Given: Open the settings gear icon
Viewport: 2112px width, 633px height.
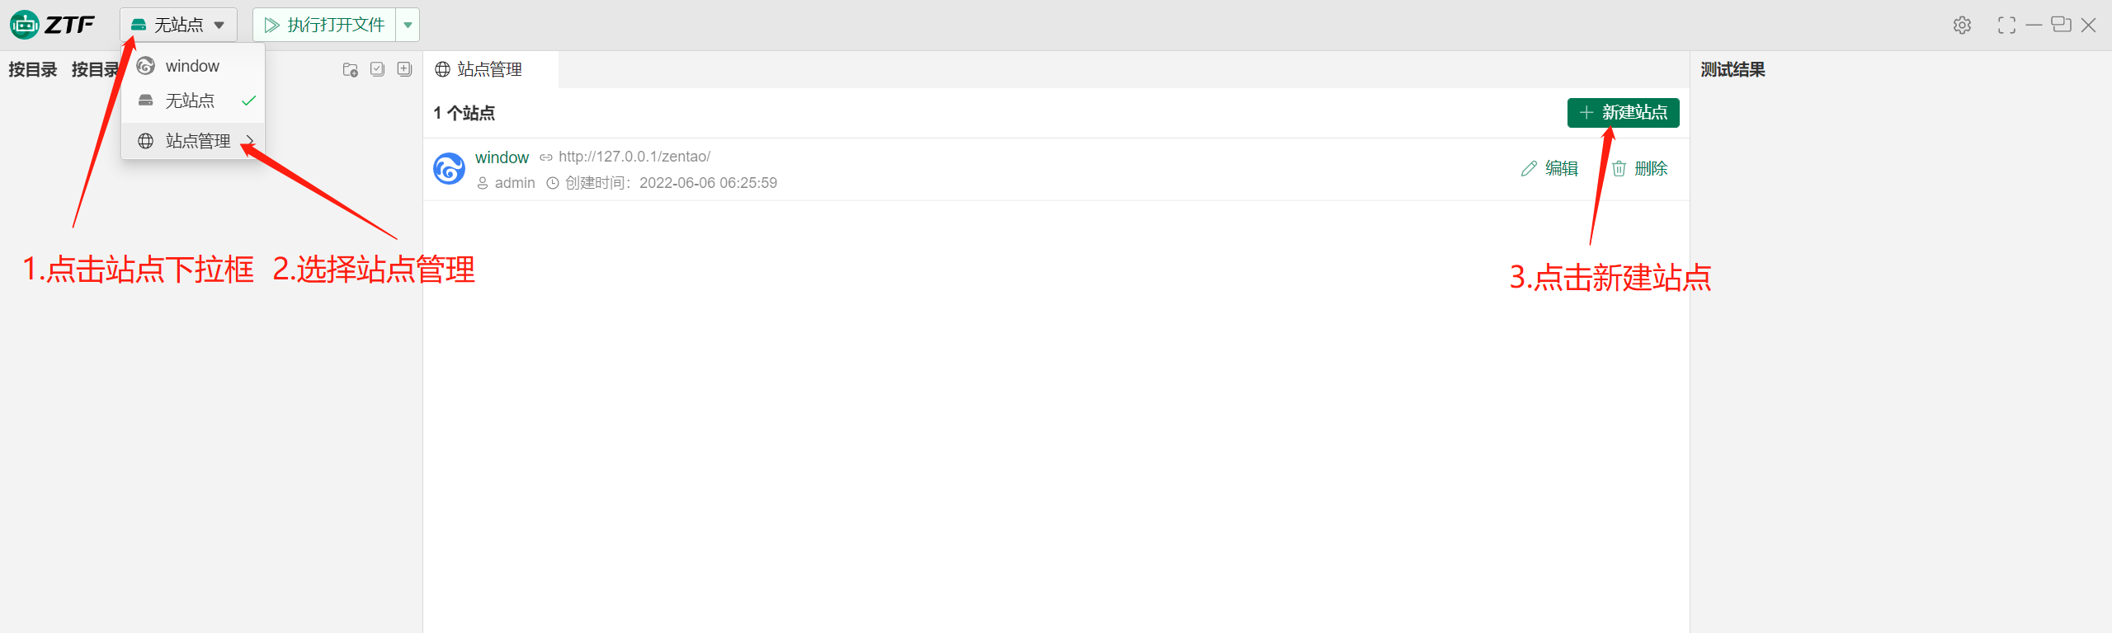Looking at the screenshot, I should [x=1962, y=26].
